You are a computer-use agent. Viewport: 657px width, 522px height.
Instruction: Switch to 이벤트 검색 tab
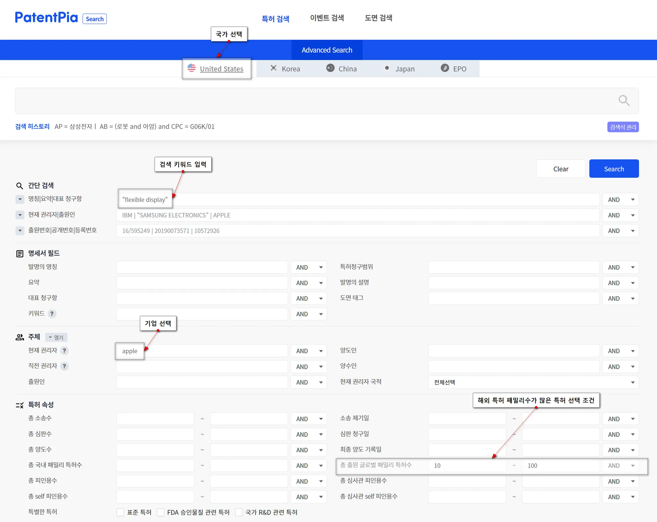coord(327,18)
